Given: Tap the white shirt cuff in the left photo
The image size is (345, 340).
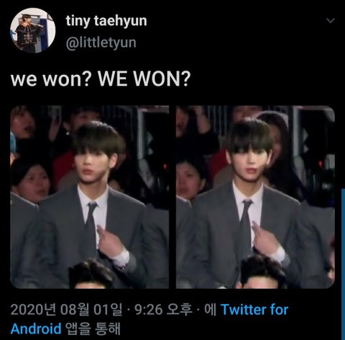Looking at the screenshot, I should tap(121, 258).
